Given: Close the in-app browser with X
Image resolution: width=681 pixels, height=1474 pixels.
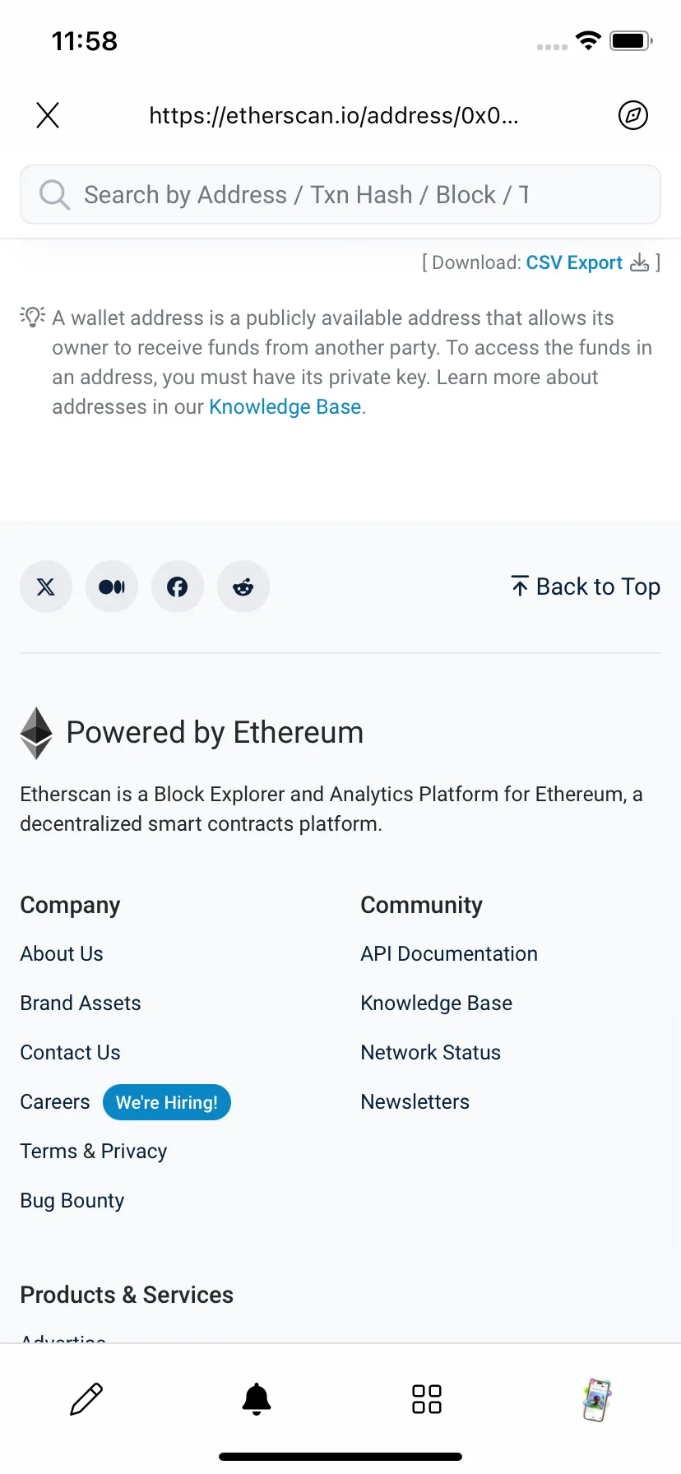Looking at the screenshot, I should (48, 115).
